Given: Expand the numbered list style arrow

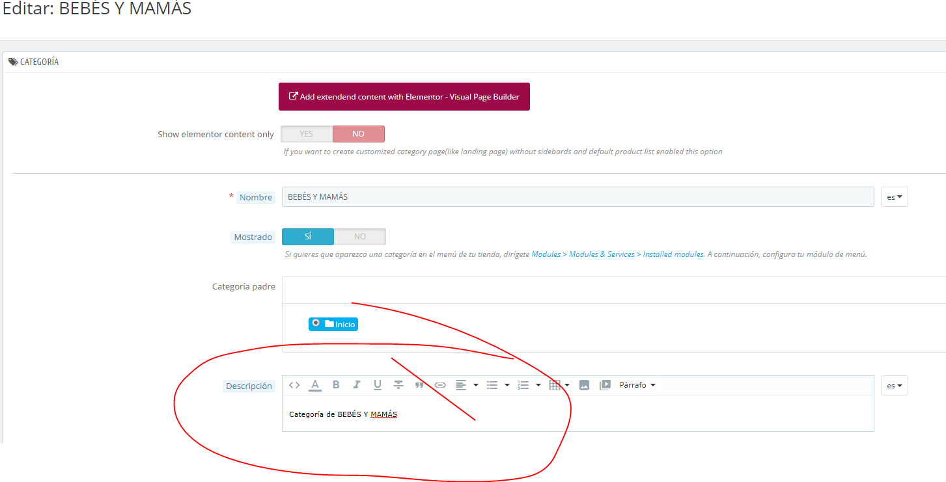Looking at the screenshot, I should [x=538, y=385].
